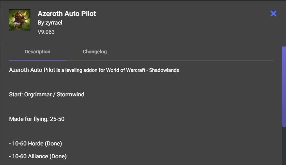This screenshot has width=286, height=165.
Task: Click the Azeroth Auto Pilot addon icon
Action: 20,20
